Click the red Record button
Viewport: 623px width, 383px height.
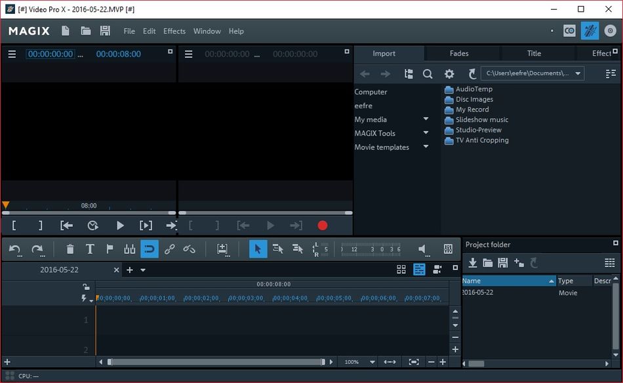tap(322, 226)
